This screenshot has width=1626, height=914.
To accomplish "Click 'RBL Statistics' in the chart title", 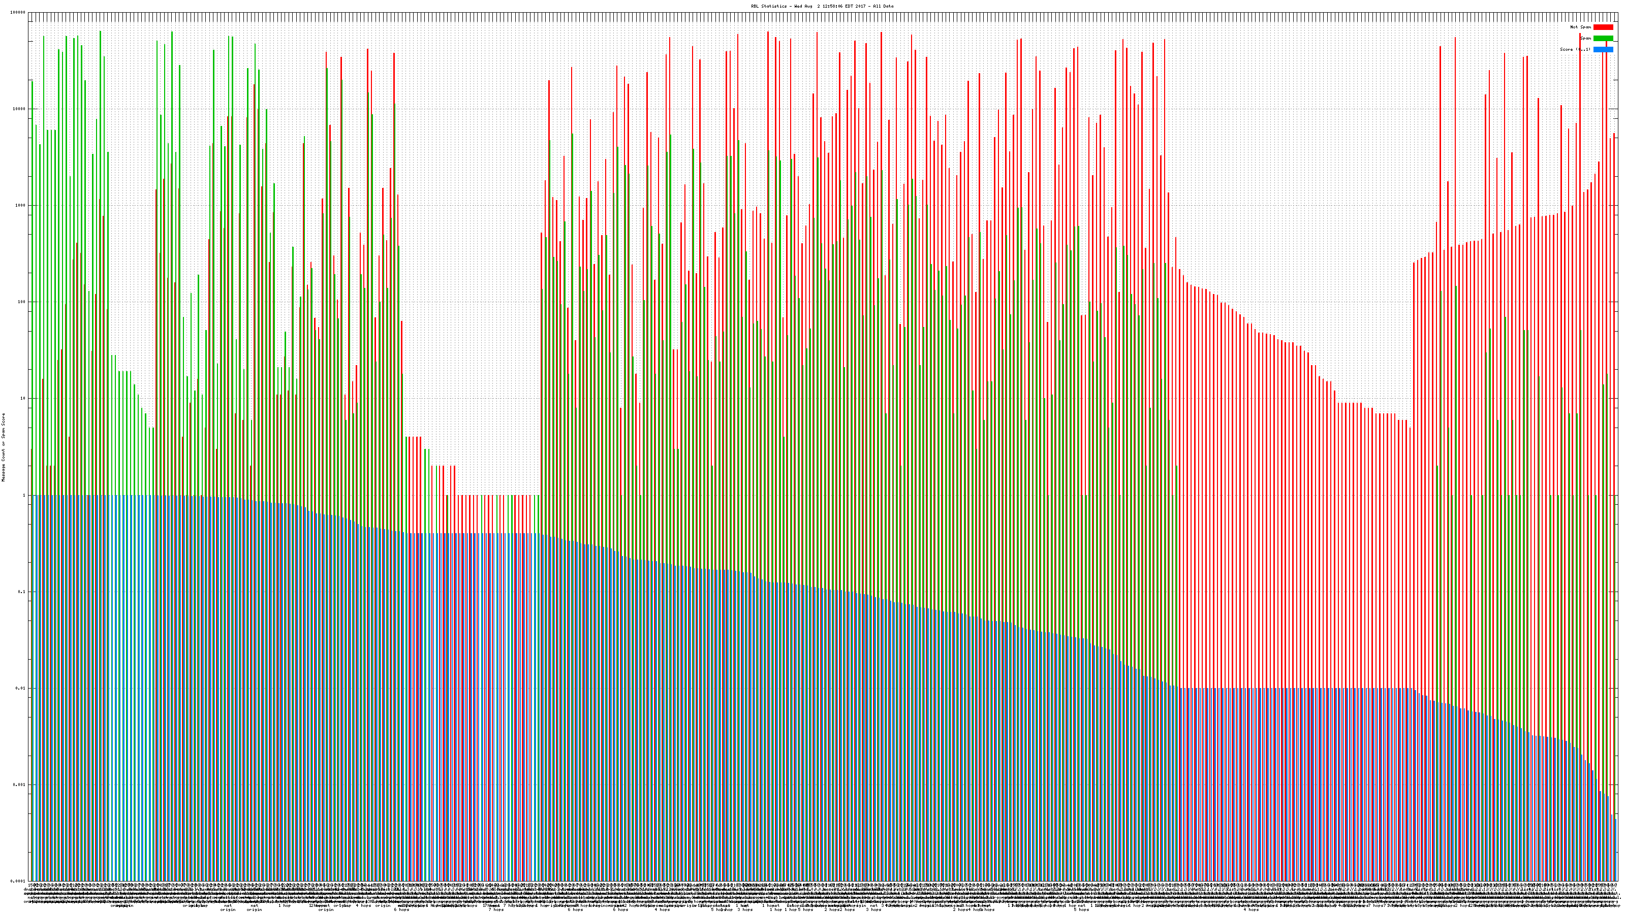I will 769,6.
